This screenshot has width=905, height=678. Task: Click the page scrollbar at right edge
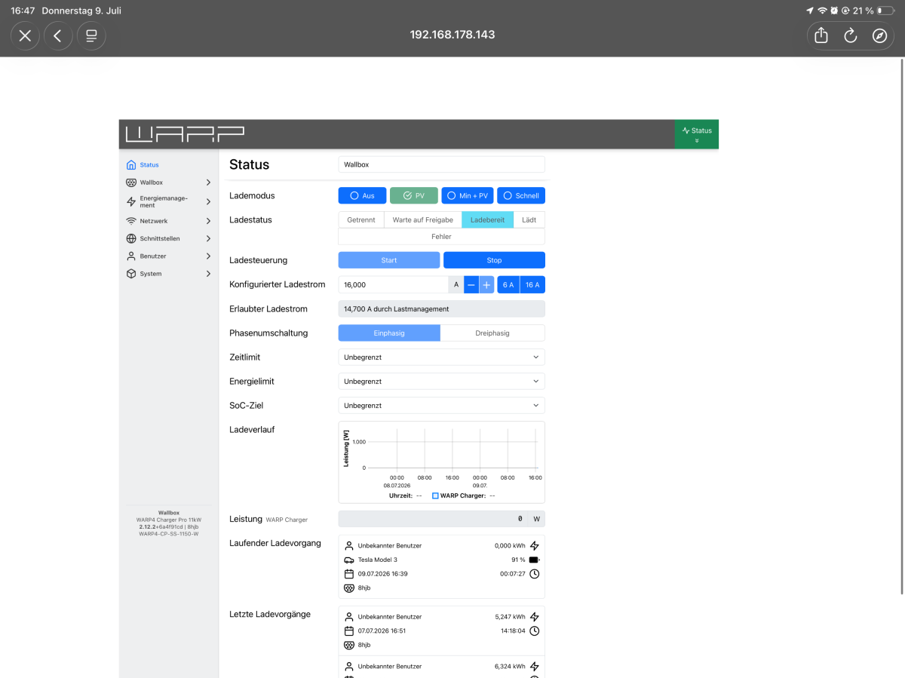tap(902, 328)
